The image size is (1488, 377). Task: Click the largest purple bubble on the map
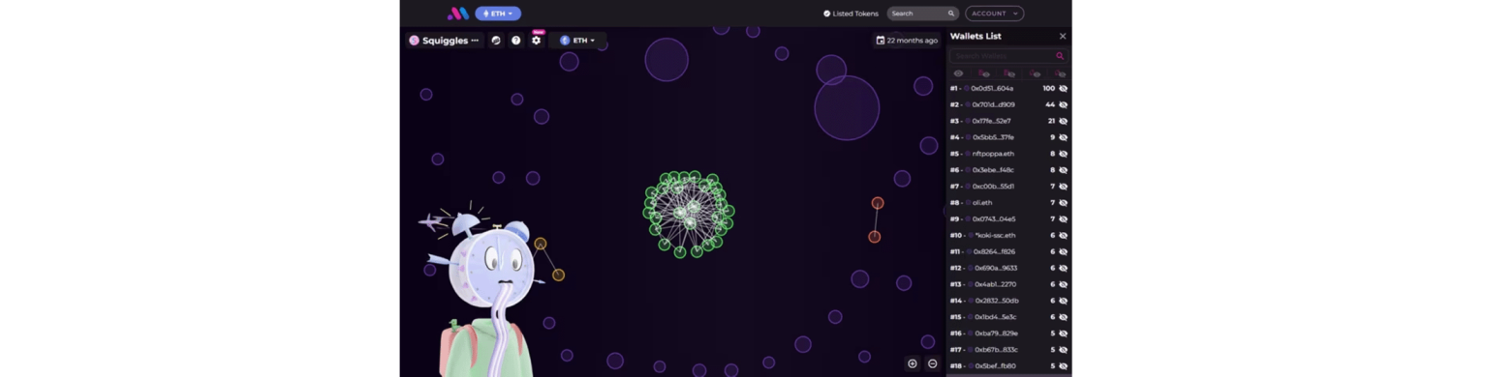pyautogui.click(x=847, y=107)
